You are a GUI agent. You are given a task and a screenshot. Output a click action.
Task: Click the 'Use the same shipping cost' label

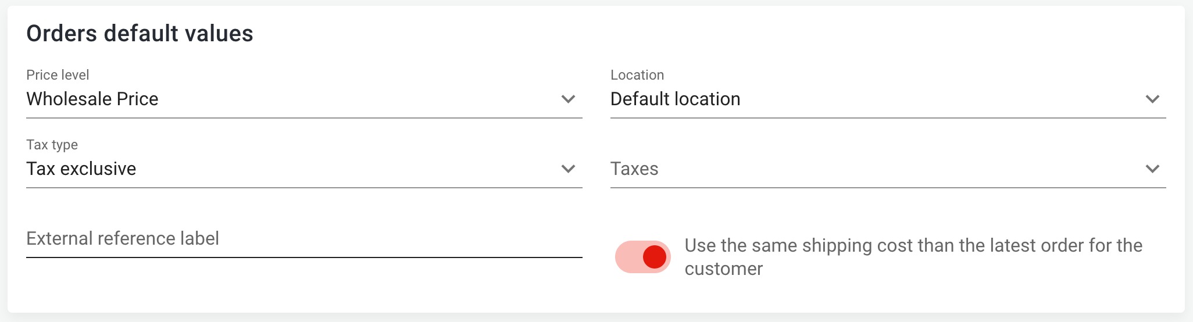(x=913, y=246)
